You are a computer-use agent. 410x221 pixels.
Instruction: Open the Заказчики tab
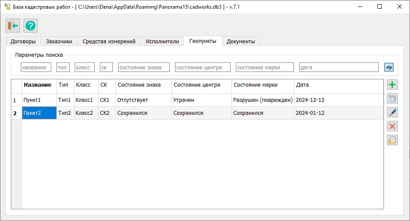pyautogui.click(x=59, y=41)
